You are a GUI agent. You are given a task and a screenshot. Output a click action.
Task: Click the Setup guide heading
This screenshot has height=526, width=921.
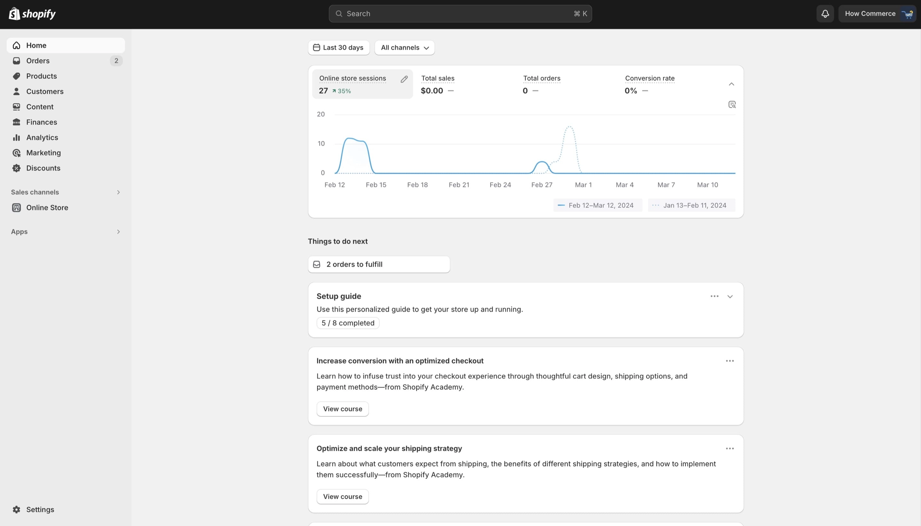(339, 296)
